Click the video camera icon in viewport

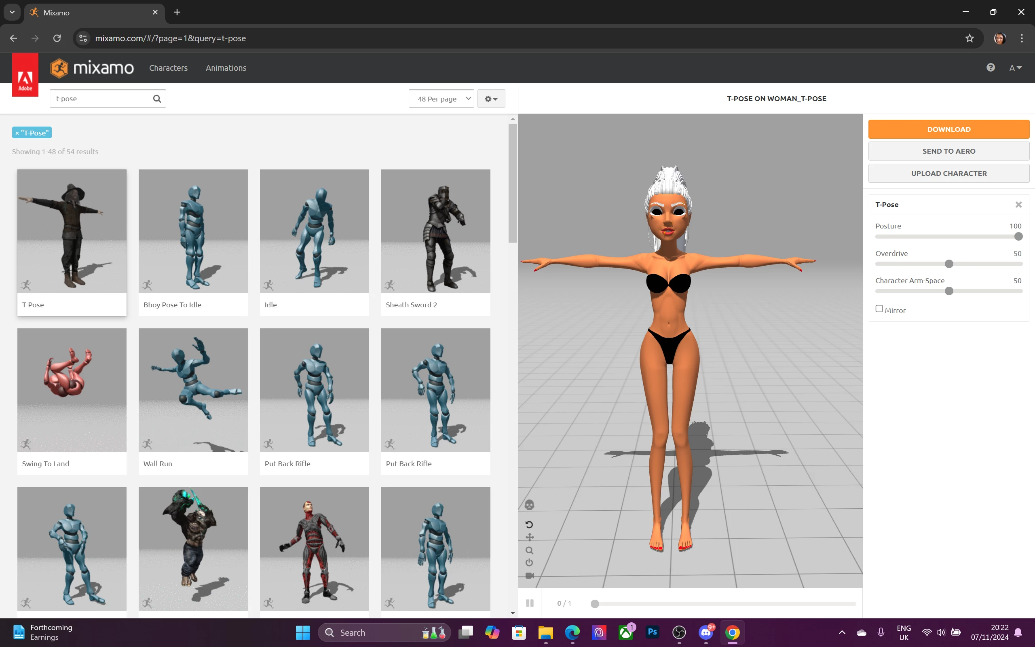pos(530,575)
